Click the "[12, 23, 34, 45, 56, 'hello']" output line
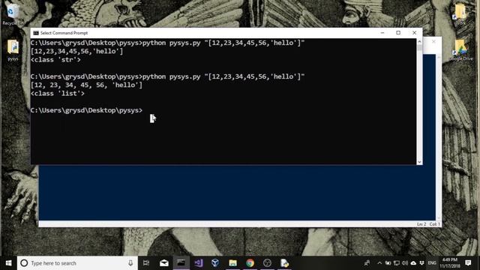Screen dimensions: 480x270 (87, 85)
